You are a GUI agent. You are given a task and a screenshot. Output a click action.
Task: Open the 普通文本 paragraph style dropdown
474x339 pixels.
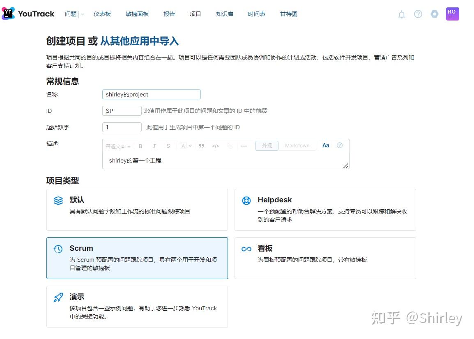tap(117, 146)
